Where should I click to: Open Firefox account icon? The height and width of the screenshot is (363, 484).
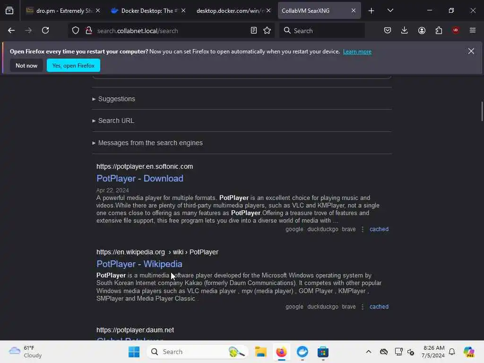422,30
